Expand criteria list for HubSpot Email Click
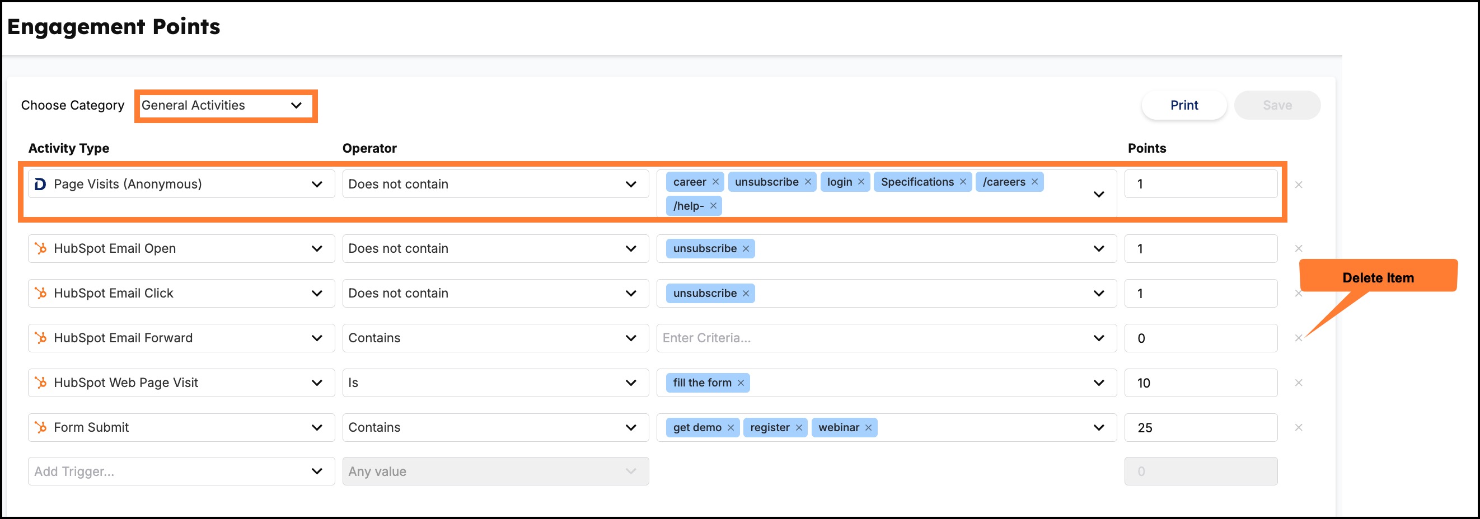Screen dimensions: 1480x519 coord(1098,294)
